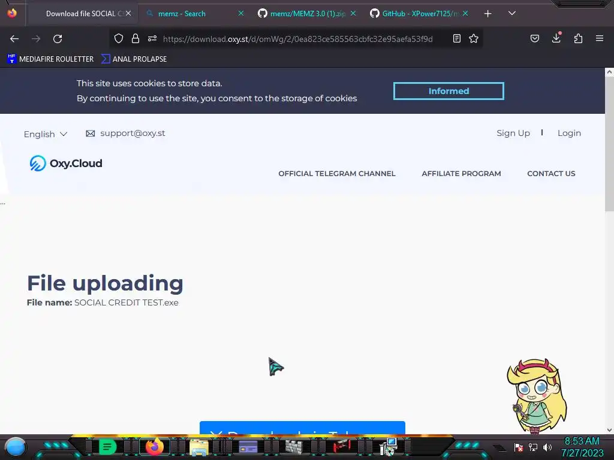Close the Download file SOCIAL tab
Image resolution: width=614 pixels, height=460 pixels.
coord(128,13)
